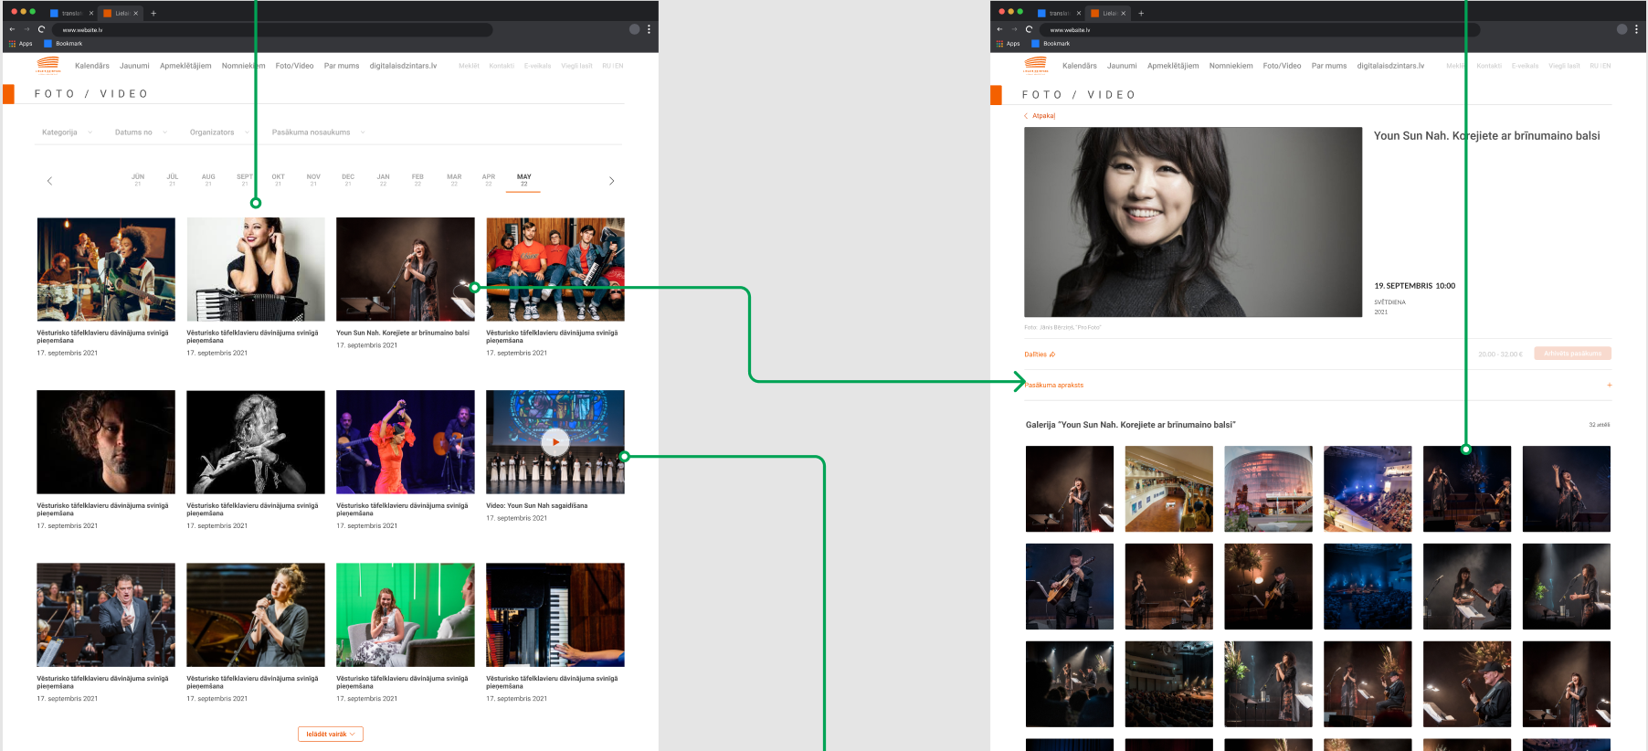Open the Kategorija filter dropdown
Viewport: 1648px width, 751px height.
click(67, 132)
